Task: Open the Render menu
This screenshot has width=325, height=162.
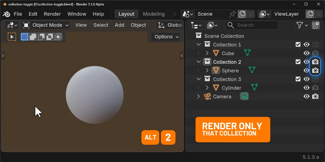Action: click(x=52, y=14)
